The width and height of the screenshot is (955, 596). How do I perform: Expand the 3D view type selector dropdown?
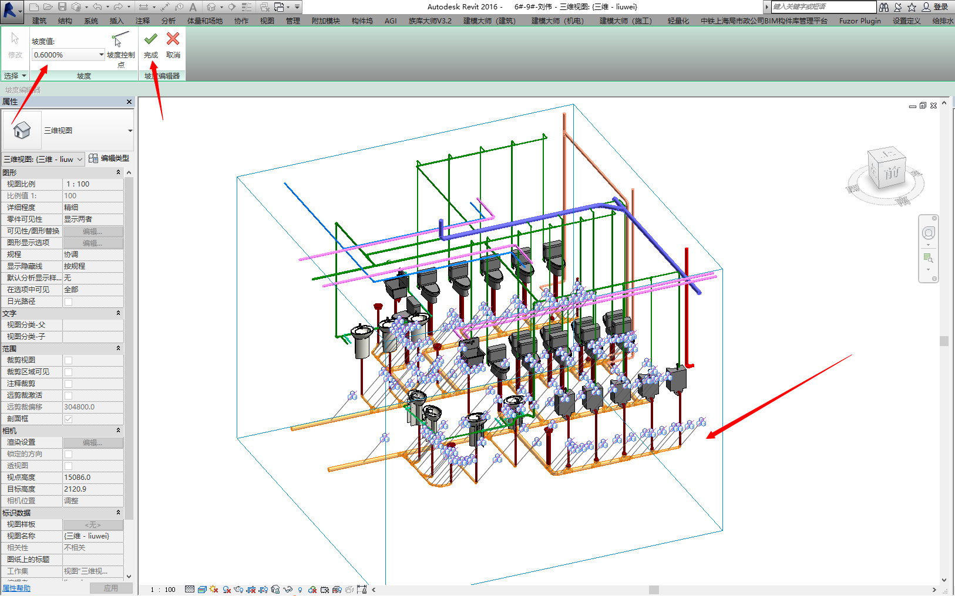(130, 131)
